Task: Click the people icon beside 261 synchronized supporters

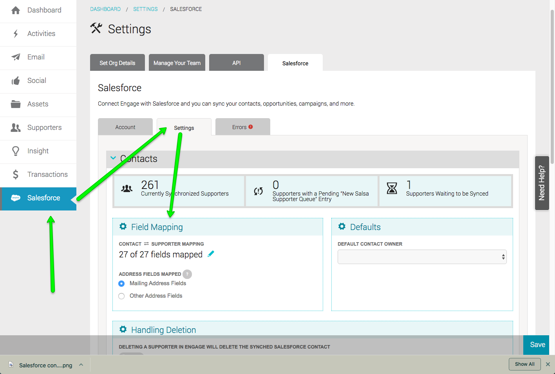Action: click(x=127, y=189)
